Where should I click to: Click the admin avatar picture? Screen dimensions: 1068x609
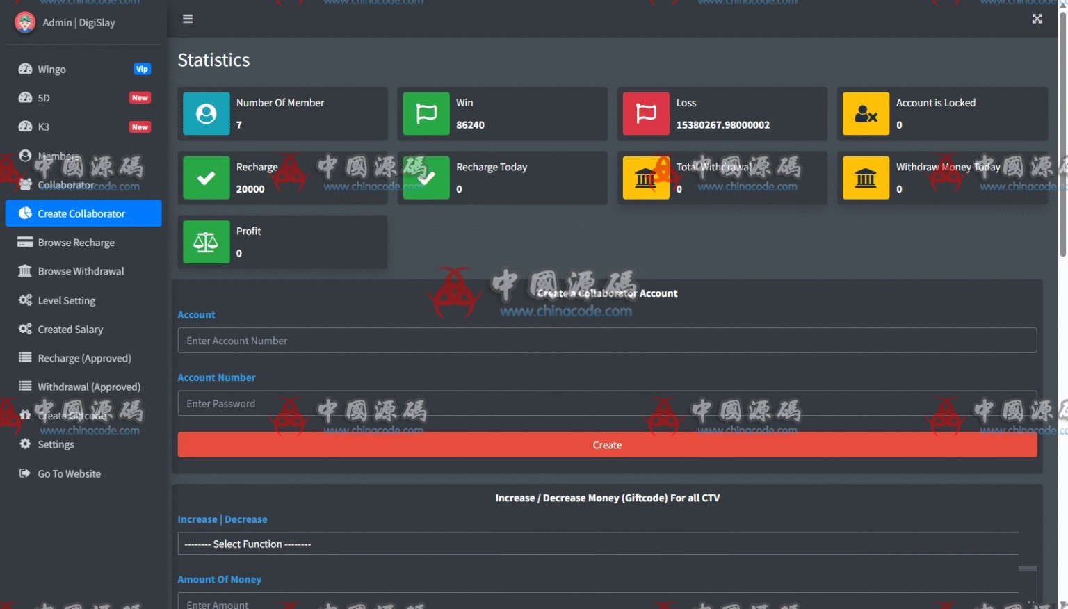[x=25, y=22]
